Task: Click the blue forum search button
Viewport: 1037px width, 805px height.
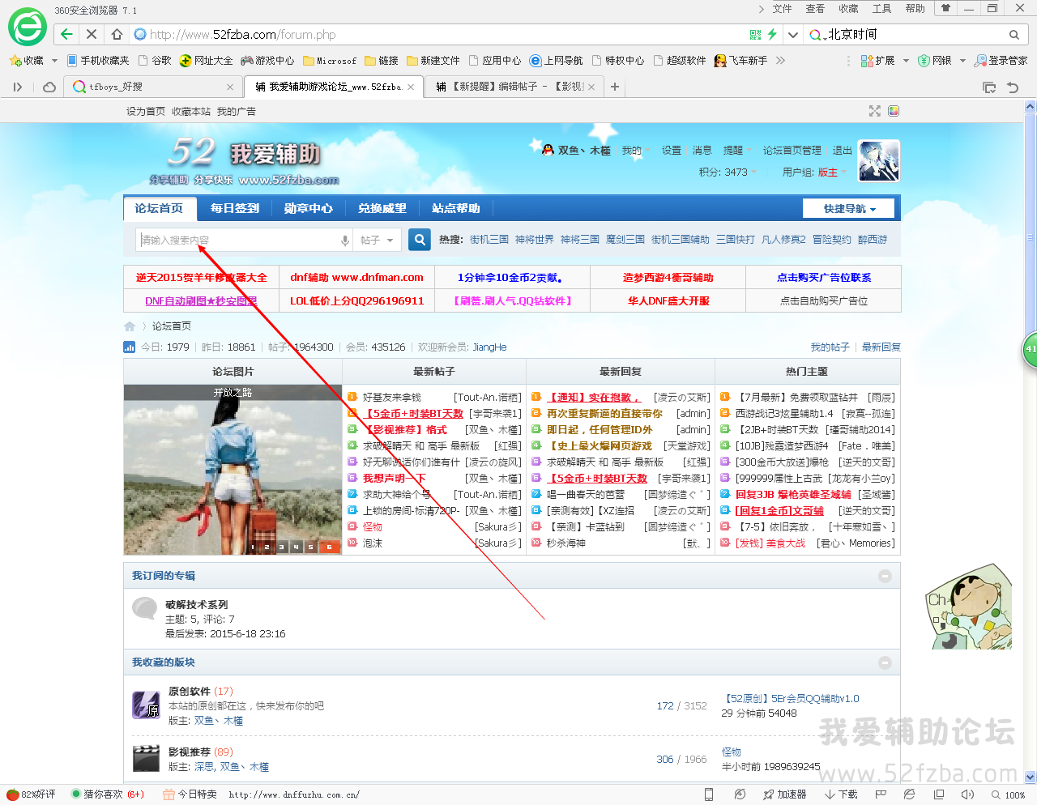Action: (419, 240)
